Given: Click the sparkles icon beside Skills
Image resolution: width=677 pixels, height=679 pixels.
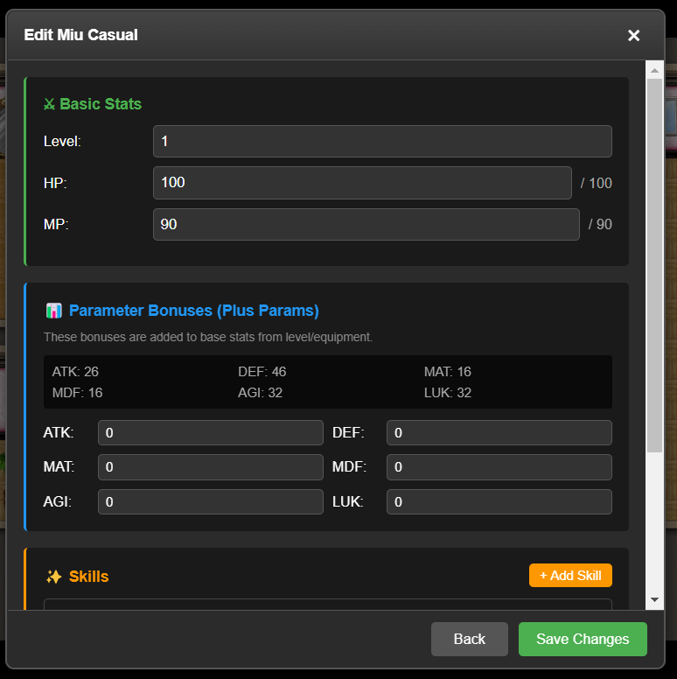Looking at the screenshot, I should click(54, 577).
